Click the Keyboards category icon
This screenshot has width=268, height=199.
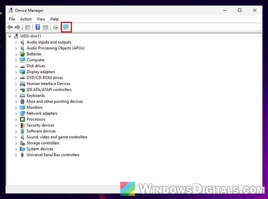pyautogui.click(x=22, y=96)
